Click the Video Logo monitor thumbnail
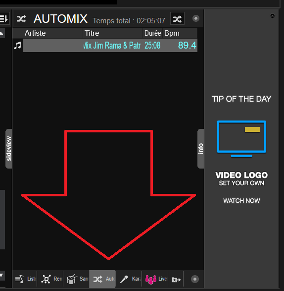The width and height of the screenshot is (284, 291). pyautogui.click(x=241, y=139)
